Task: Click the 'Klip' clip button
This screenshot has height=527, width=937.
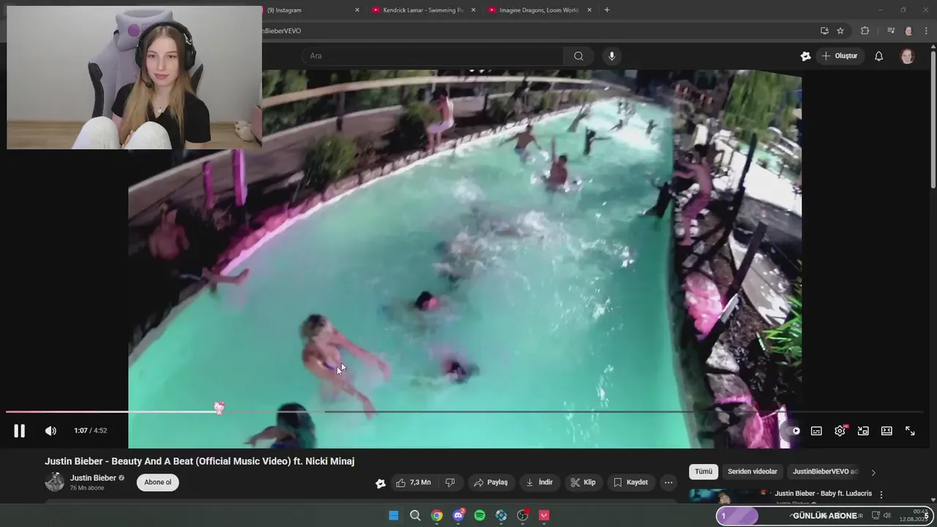Action: click(583, 482)
